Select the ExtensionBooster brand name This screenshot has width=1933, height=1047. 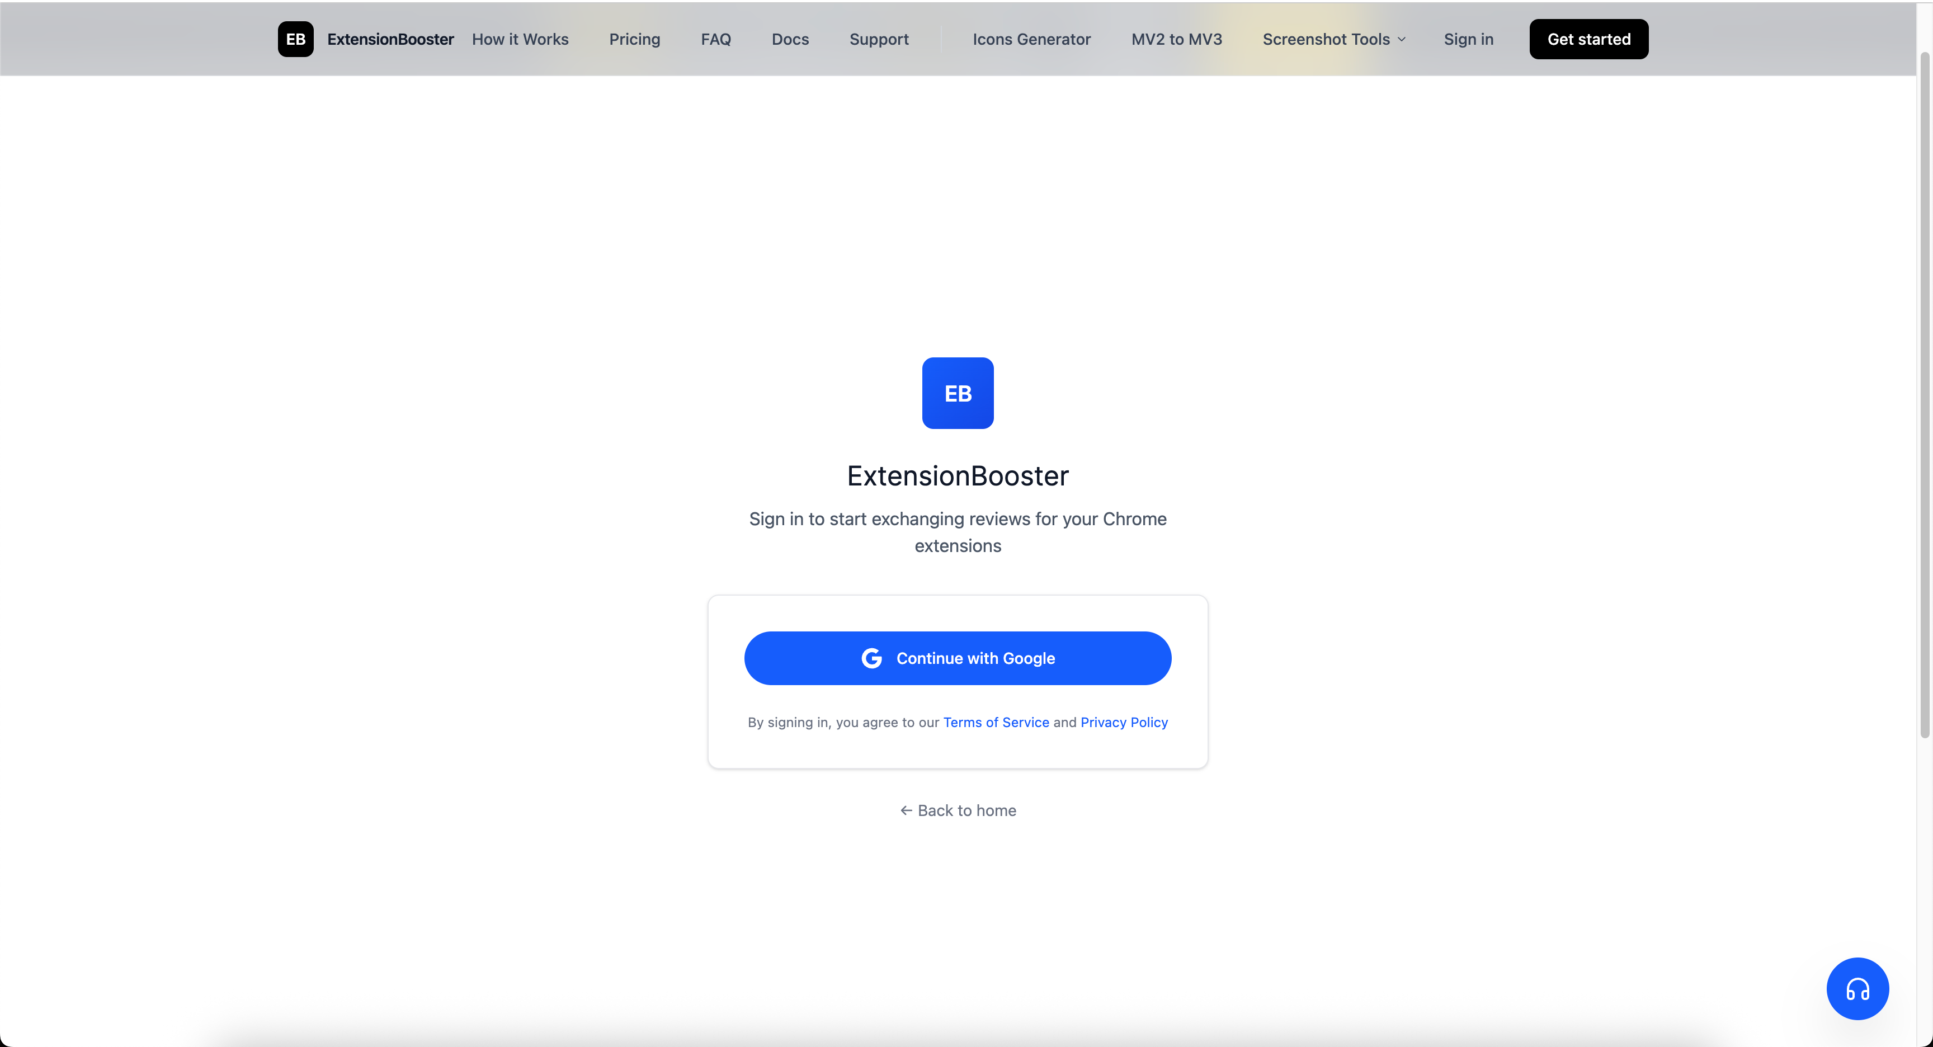pos(390,39)
